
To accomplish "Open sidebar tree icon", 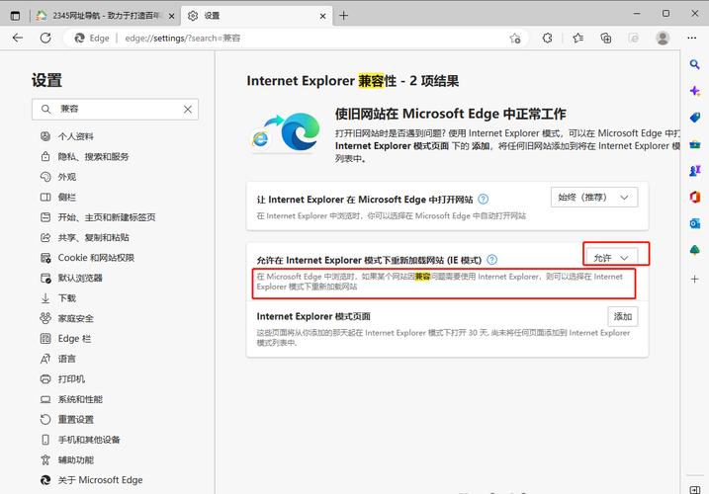I will tap(695, 250).
